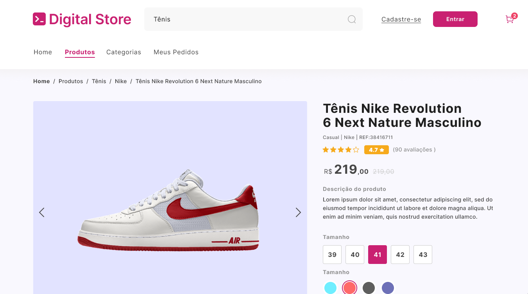Navigate to Nike in the breadcrumb

click(121, 81)
